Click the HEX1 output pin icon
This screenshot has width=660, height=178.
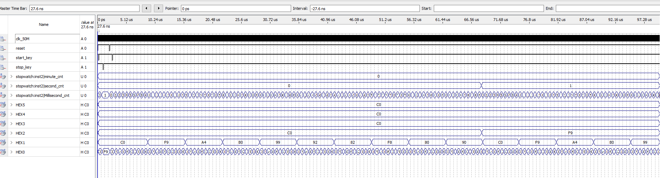click(x=3, y=142)
